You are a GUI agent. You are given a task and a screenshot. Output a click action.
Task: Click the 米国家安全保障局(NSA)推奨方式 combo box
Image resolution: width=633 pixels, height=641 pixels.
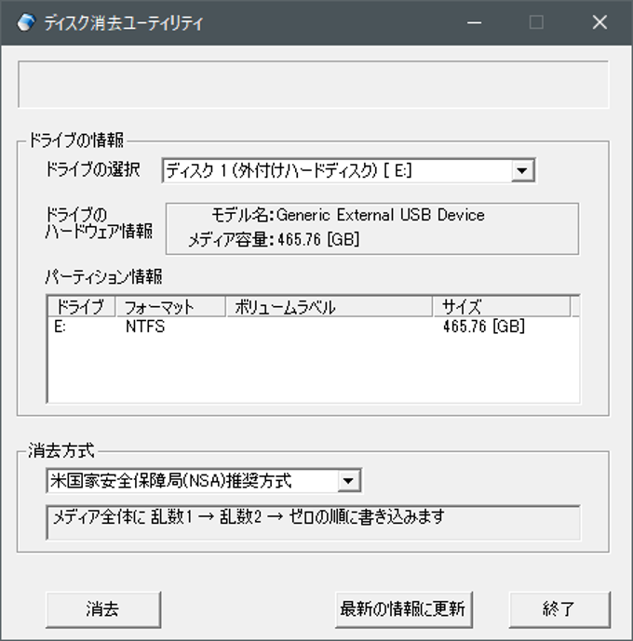point(204,481)
